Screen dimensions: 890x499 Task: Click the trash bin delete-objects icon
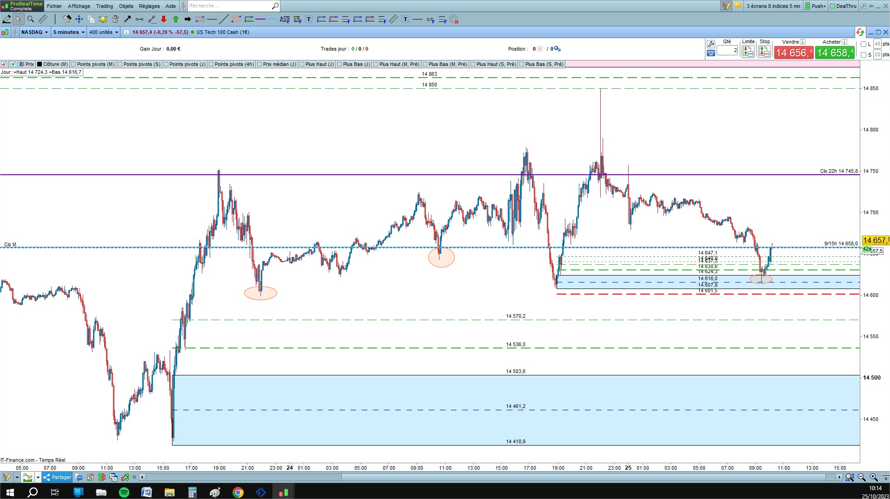tap(115, 19)
